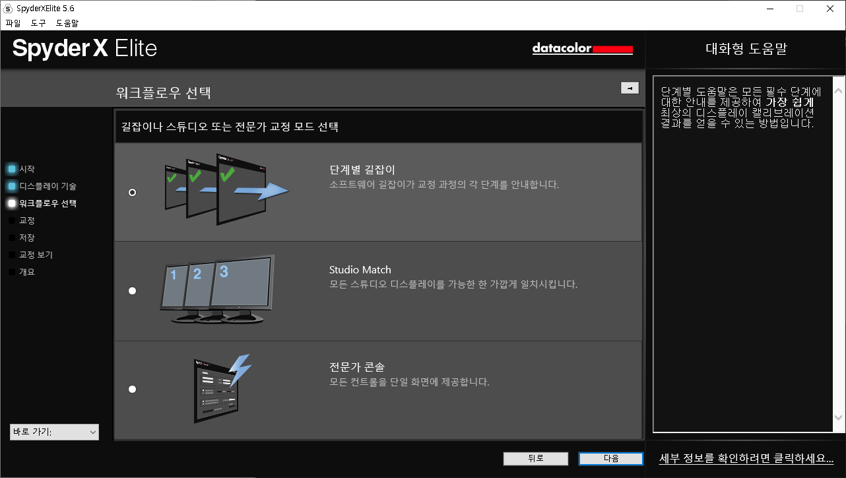Click the Spyder X Elite logo
This screenshot has height=478, width=846.
tap(84, 48)
